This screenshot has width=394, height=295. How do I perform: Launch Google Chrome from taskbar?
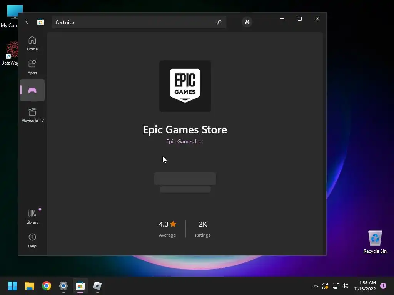tap(47, 286)
